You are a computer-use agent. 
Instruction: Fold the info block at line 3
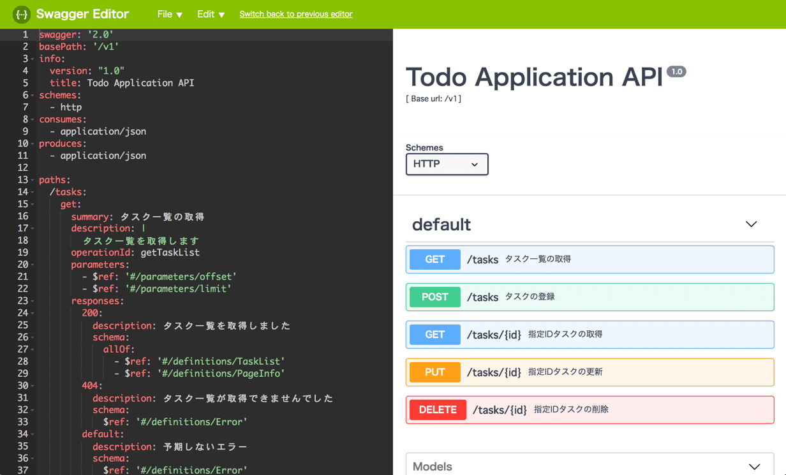coord(33,59)
